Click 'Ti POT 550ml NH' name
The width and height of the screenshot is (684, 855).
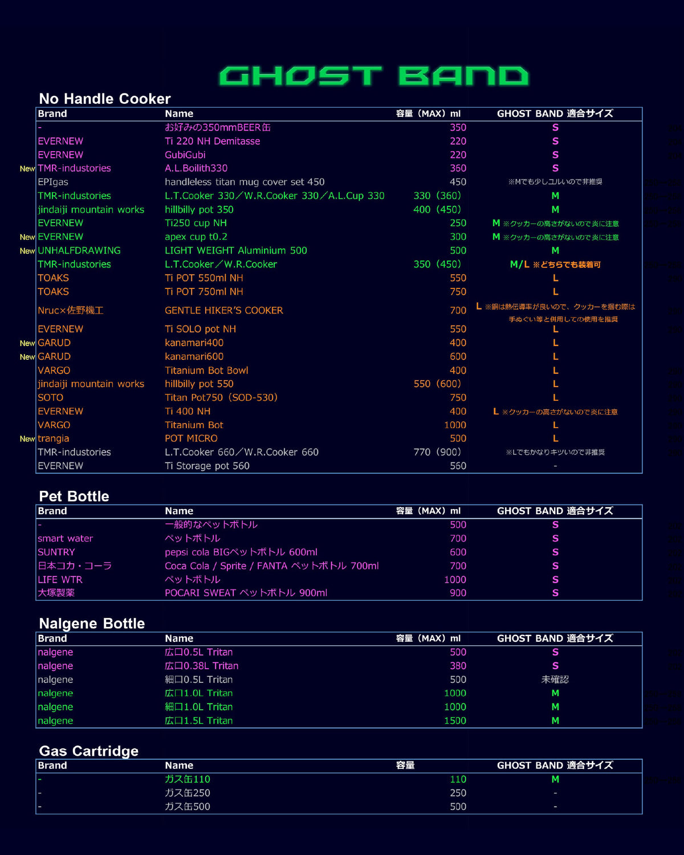click(x=204, y=278)
